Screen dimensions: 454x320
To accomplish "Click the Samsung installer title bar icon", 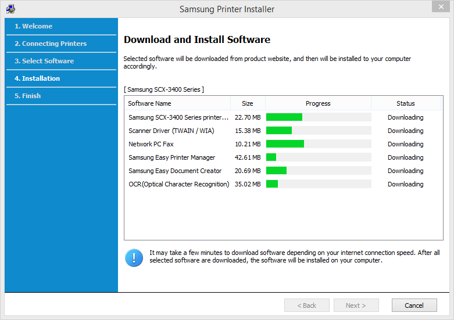I will (x=10, y=9).
